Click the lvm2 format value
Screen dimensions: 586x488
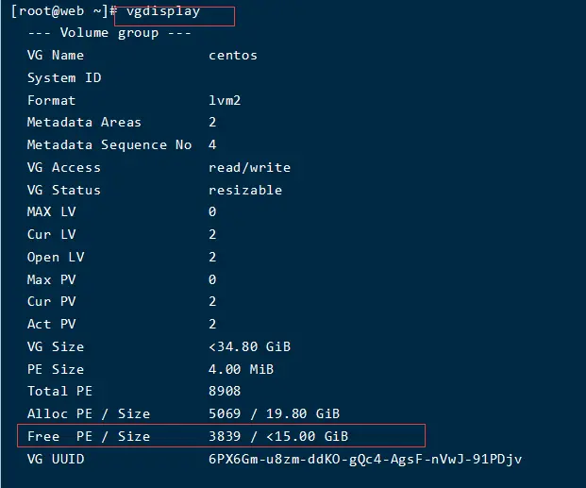(225, 100)
